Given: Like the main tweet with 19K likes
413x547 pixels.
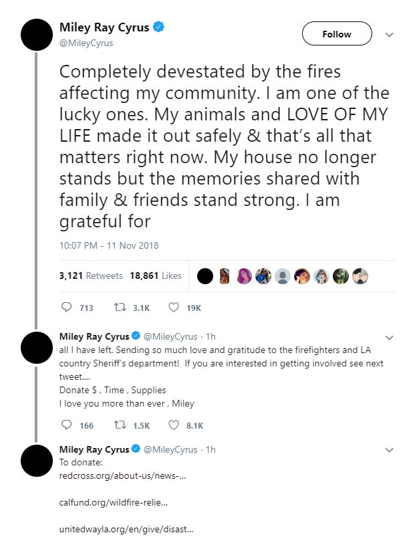Looking at the screenshot, I should point(173,308).
